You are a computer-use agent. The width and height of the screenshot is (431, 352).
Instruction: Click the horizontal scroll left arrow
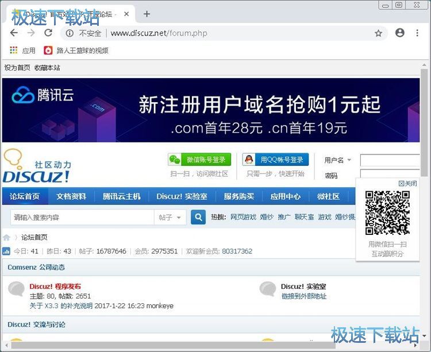tap(6, 346)
